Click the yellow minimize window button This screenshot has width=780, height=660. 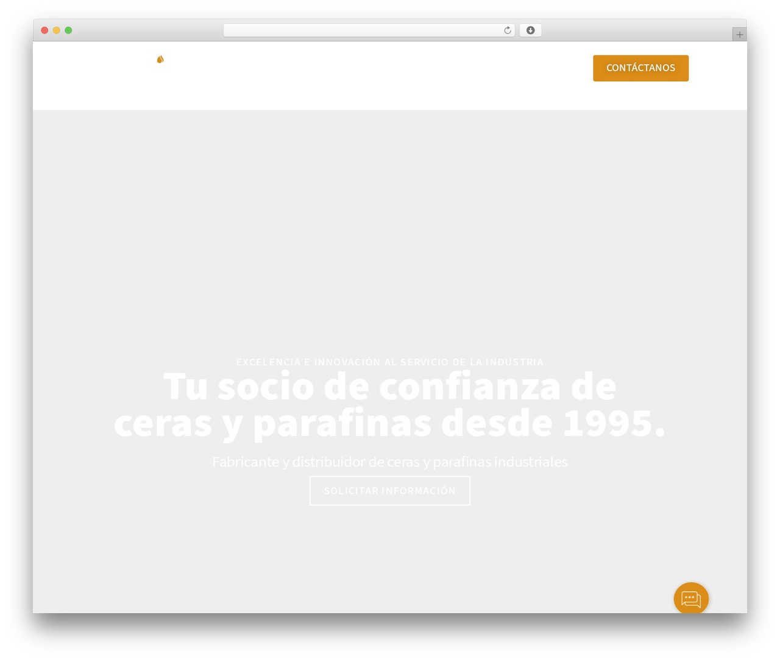click(56, 30)
